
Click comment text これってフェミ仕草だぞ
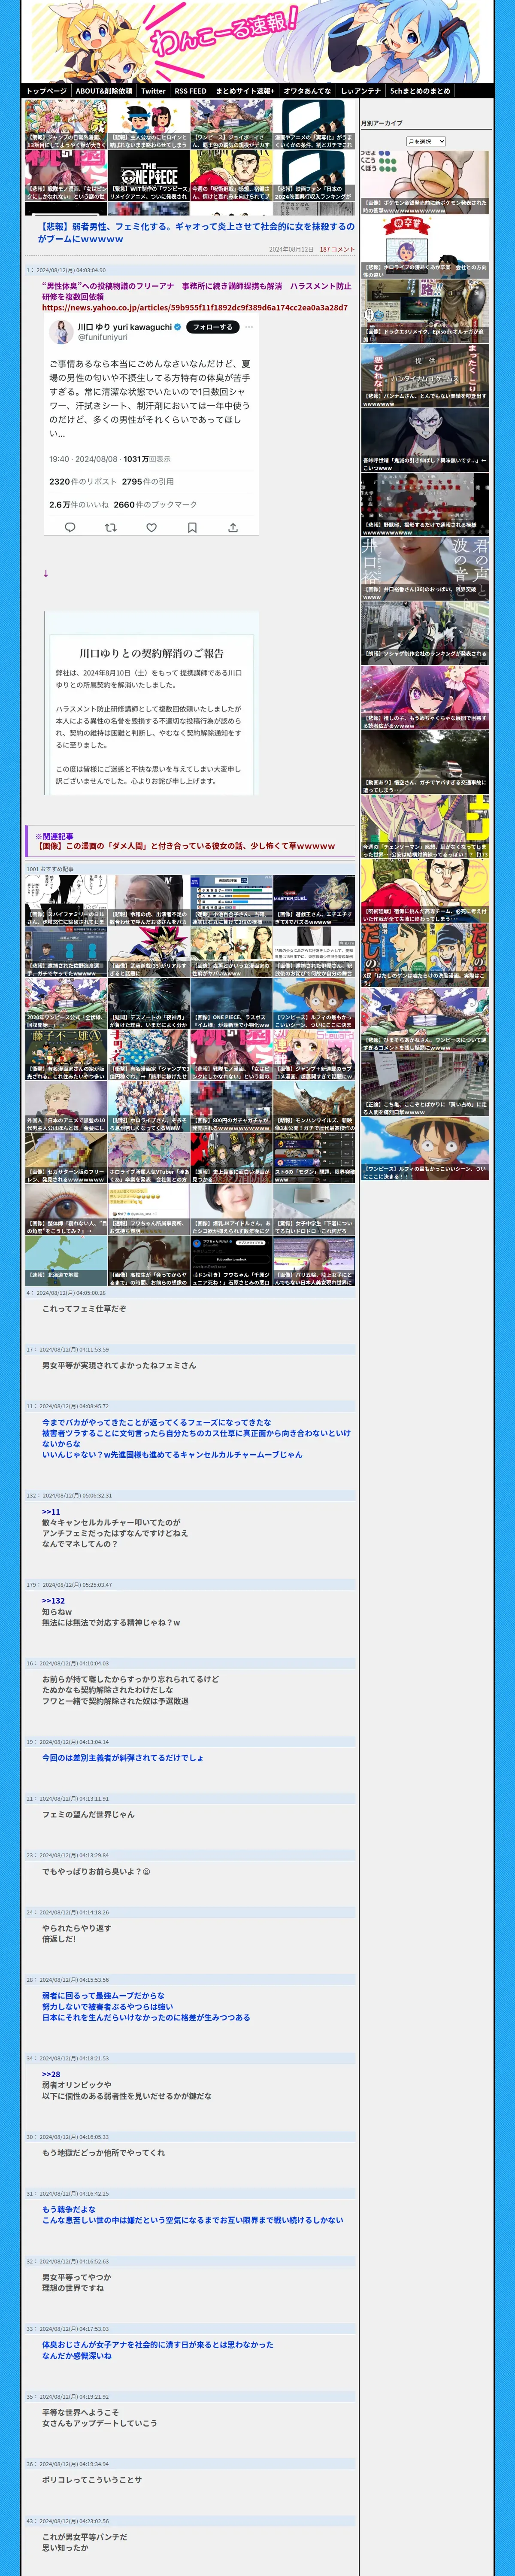[x=84, y=1308]
